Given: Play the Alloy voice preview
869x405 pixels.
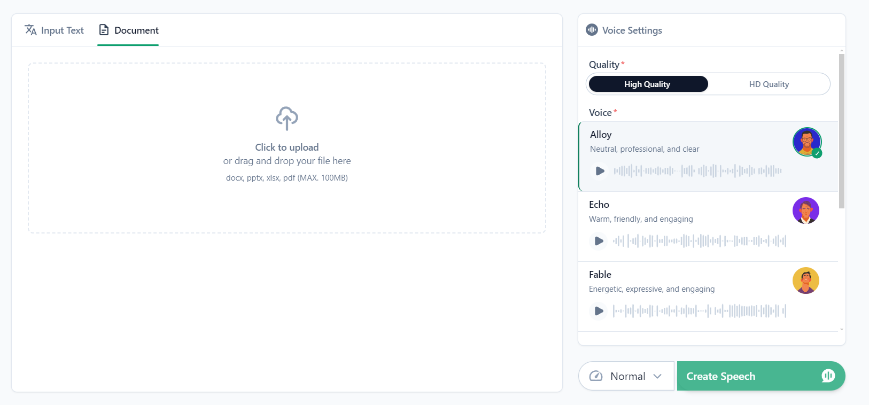Looking at the screenshot, I should point(600,170).
